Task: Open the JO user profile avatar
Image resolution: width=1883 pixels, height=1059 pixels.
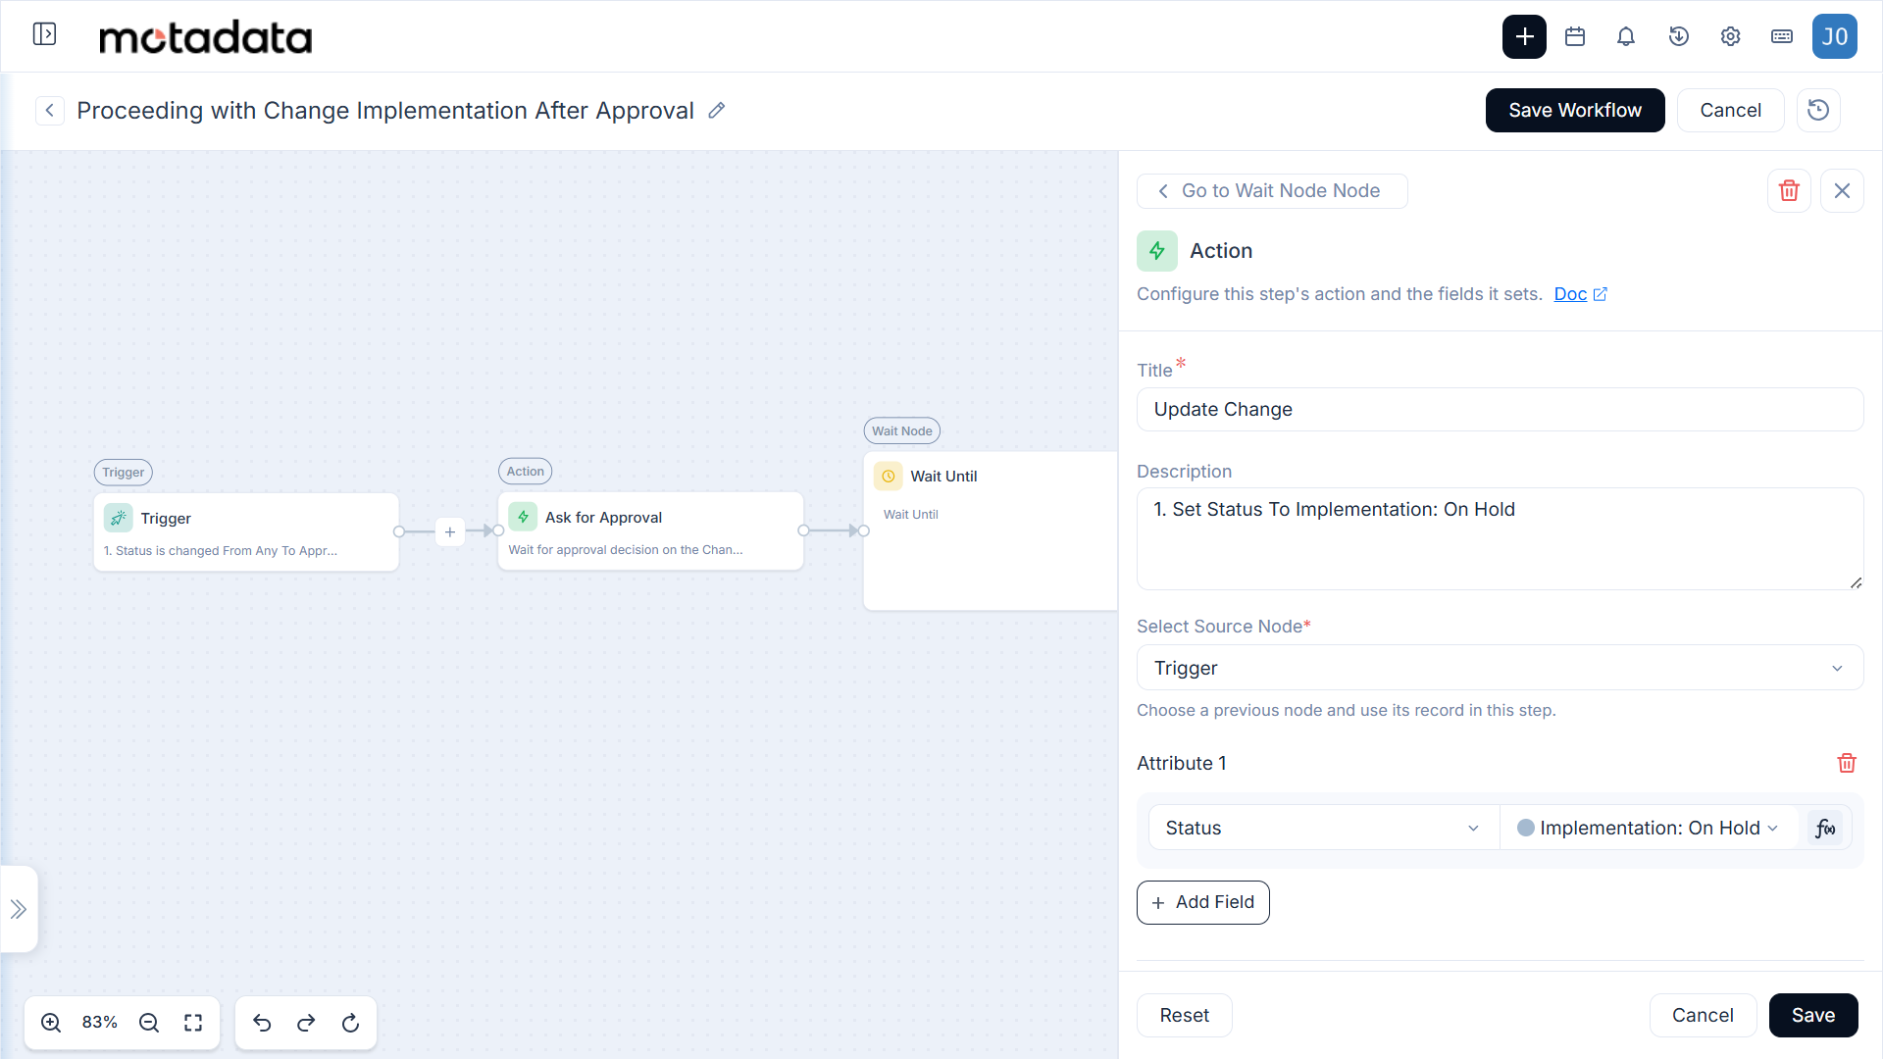Action: [x=1835, y=36]
